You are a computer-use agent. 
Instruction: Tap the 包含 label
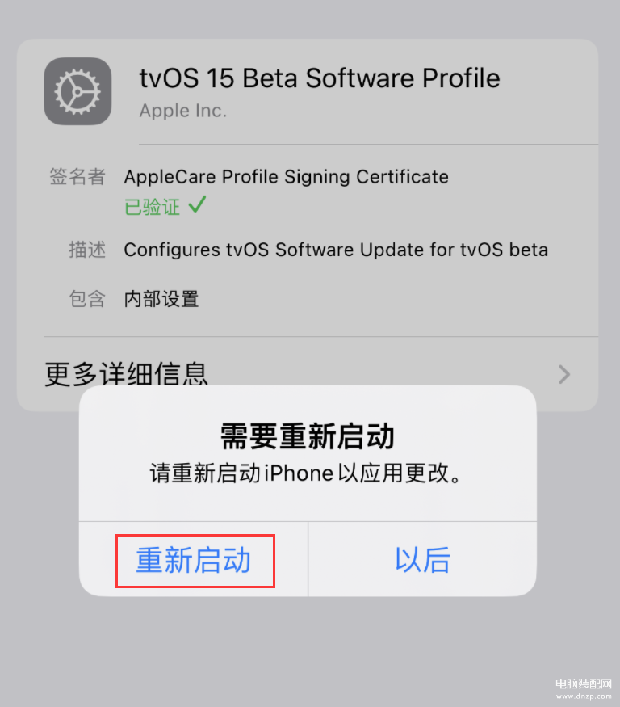[87, 299]
